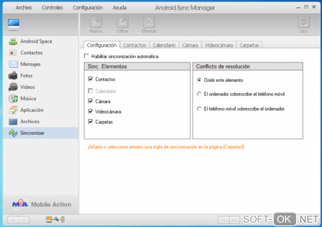Open Contactos in the left sidebar
Image resolution: width=322 pixels, height=227 pixels.
(41, 53)
